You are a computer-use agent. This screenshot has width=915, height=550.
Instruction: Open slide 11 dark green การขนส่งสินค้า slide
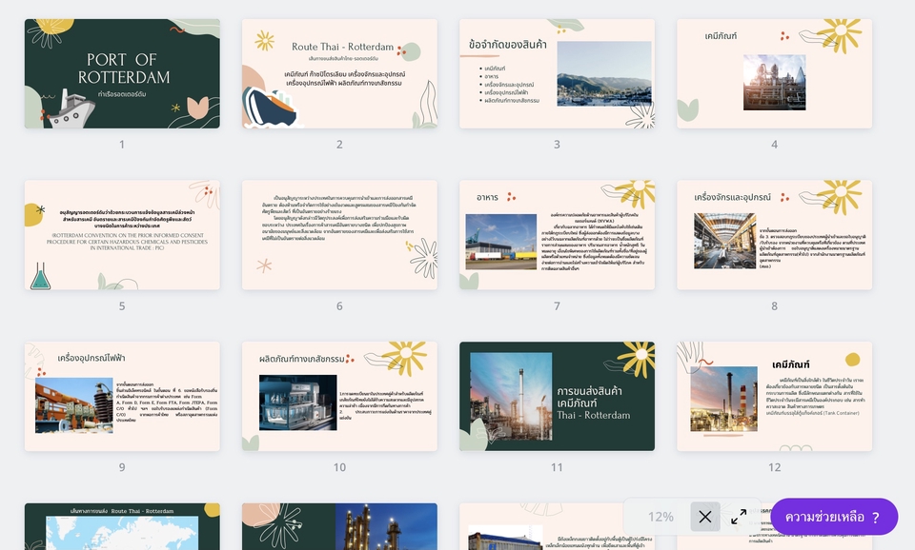(x=557, y=396)
